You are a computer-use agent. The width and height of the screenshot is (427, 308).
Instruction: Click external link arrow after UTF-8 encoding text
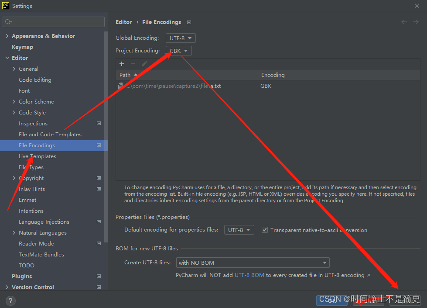pyautogui.click(x=369, y=275)
